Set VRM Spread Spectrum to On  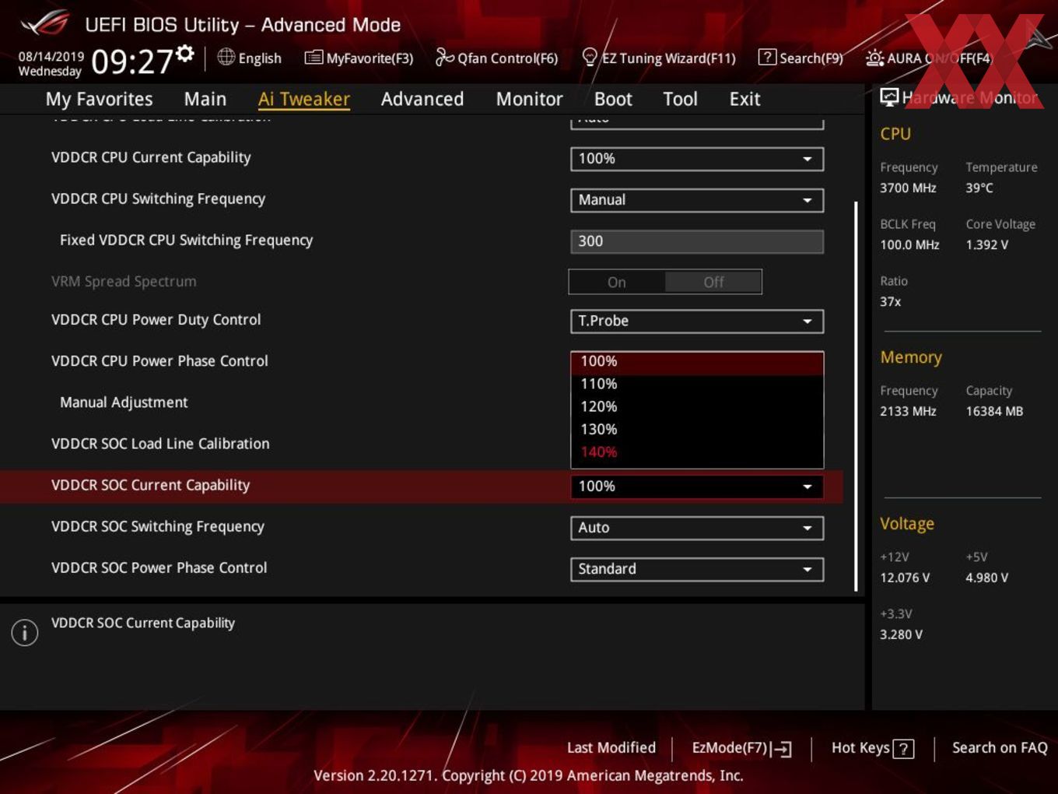(x=617, y=282)
